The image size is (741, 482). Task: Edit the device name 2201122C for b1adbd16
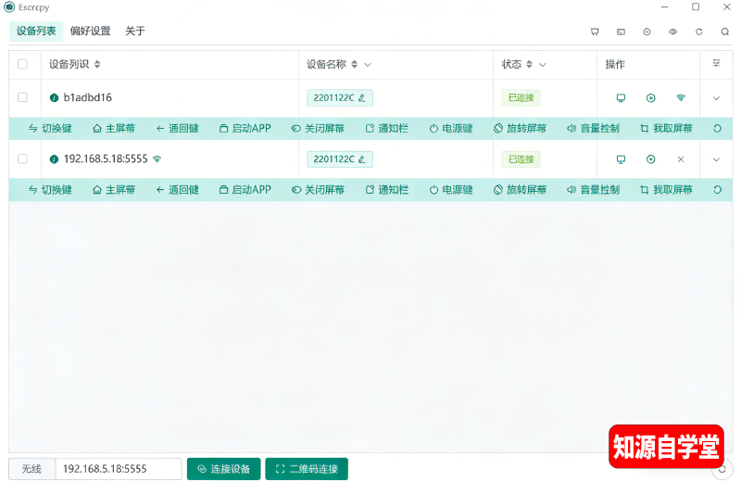tap(361, 97)
